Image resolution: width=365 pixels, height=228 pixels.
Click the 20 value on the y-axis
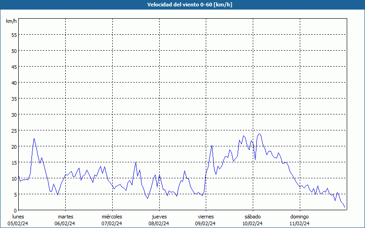tap(14, 147)
